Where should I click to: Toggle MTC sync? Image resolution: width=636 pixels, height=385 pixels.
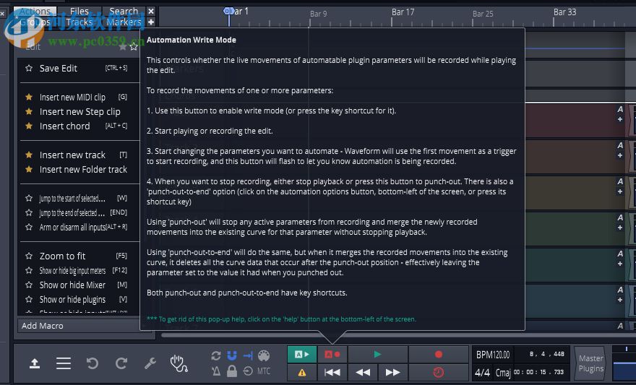tap(264, 371)
